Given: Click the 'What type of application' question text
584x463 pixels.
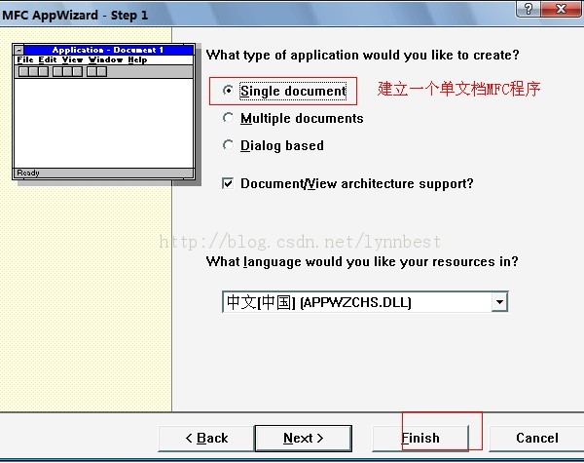Looking at the screenshot, I should coord(362,56).
